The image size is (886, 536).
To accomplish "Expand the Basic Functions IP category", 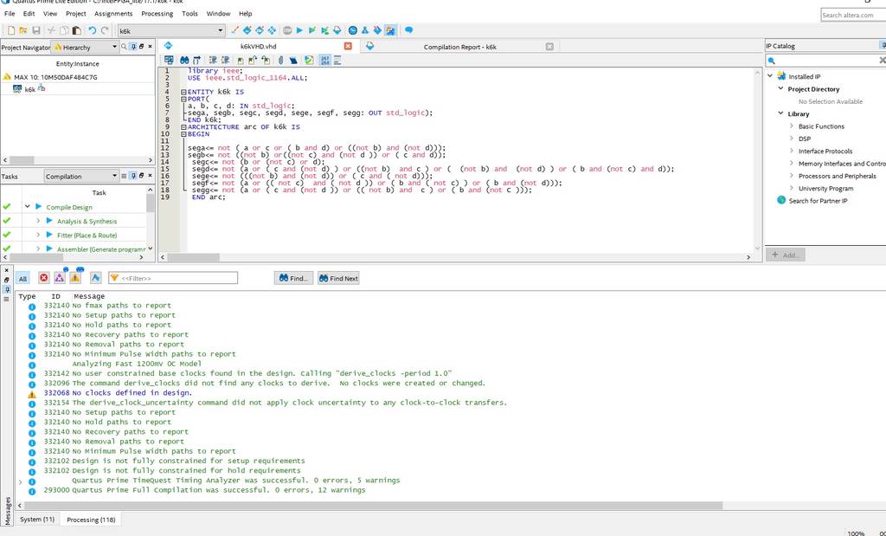I will (791, 126).
